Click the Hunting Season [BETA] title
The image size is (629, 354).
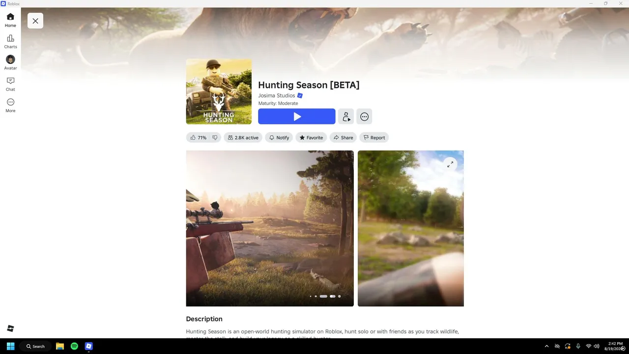[x=309, y=85]
